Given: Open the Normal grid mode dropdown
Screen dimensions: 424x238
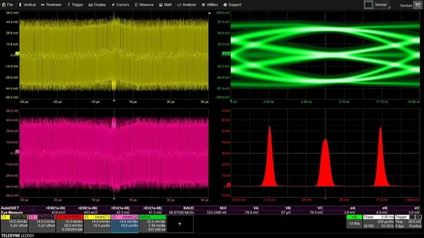Looking at the screenshot, I should pyautogui.click(x=382, y=5).
